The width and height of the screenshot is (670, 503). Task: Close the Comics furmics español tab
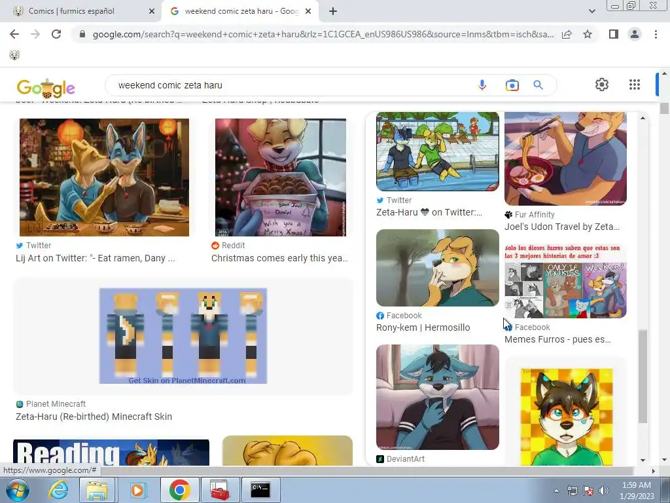152,12
